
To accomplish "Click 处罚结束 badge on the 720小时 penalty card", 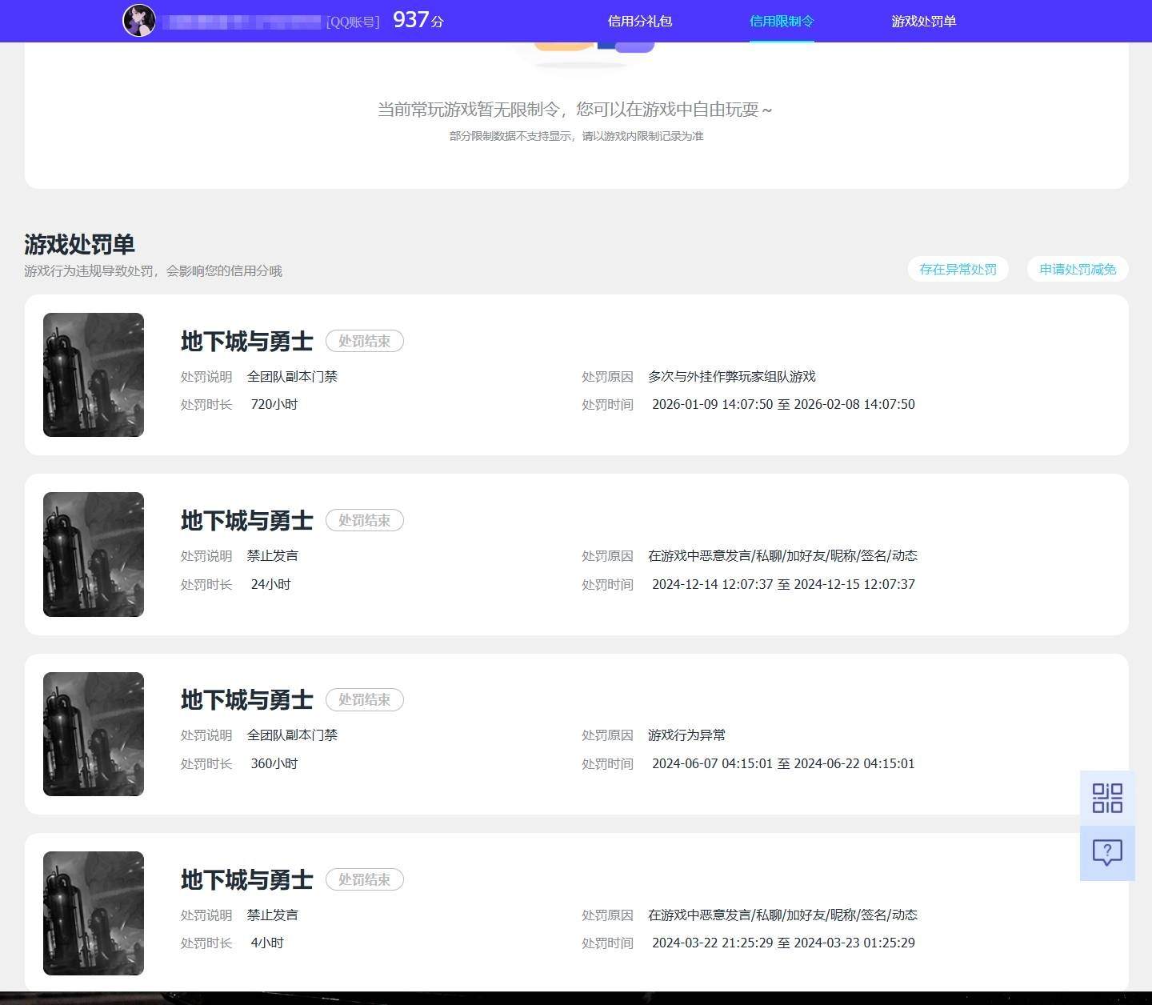I will pyautogui.click(x=365, y=341).
